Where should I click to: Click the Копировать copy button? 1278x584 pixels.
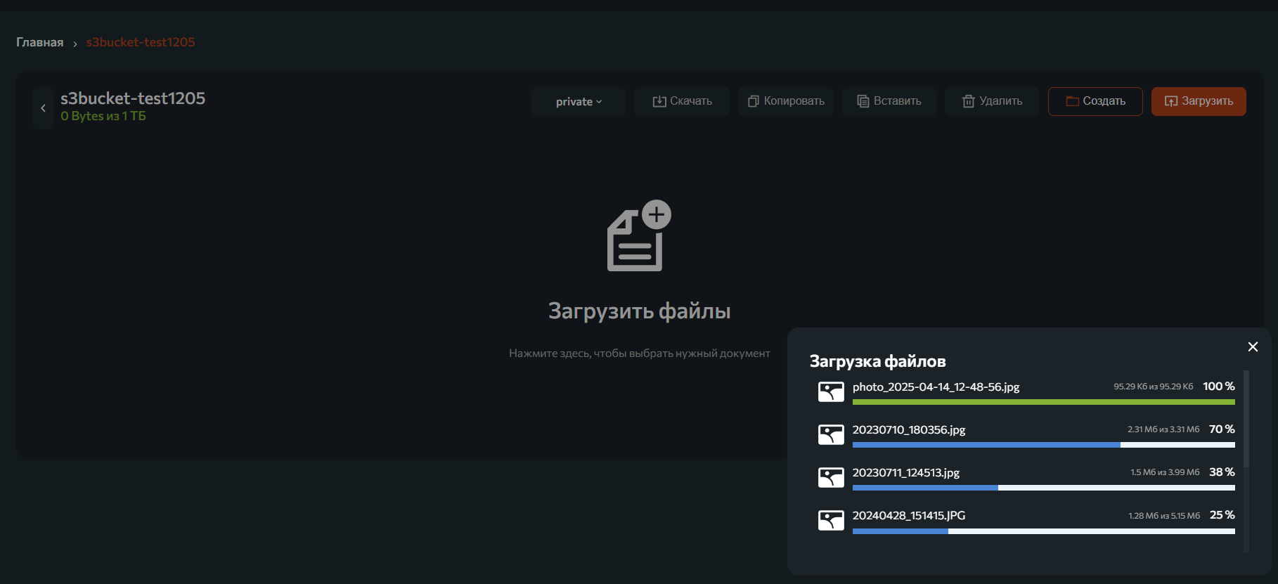[x=785, y=101]
